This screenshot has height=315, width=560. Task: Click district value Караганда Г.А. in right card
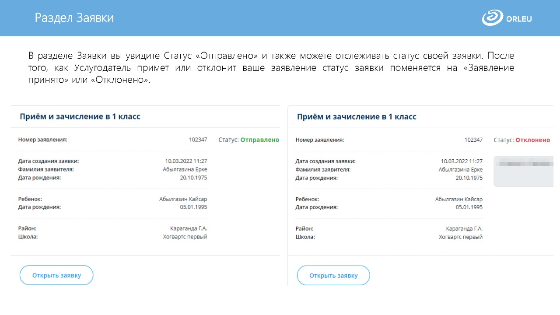pos(464,228)
